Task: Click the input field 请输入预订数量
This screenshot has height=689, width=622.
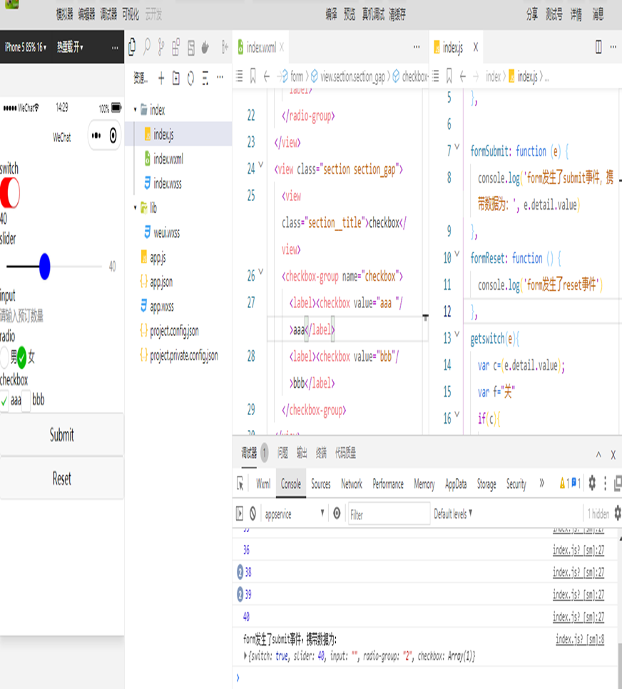Action: tap(61, 315)
